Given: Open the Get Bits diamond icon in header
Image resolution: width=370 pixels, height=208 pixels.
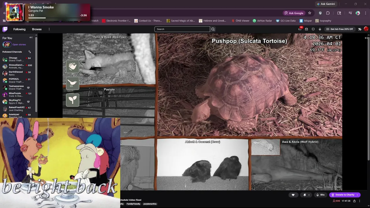Looking at the screenshot, I should click(x=320, y=29).
